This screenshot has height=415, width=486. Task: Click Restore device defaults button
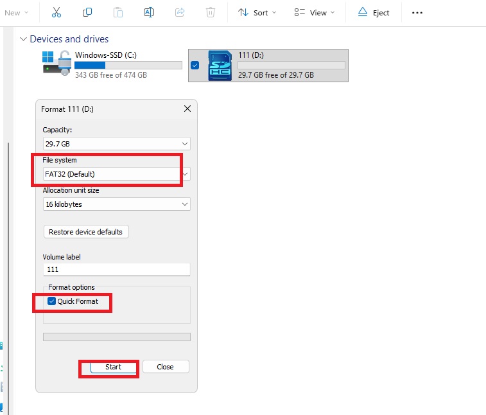point(86,232)
